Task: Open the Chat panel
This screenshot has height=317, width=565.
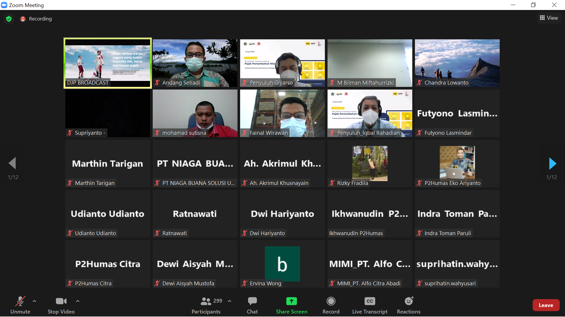Action: [x=252, y=305]
